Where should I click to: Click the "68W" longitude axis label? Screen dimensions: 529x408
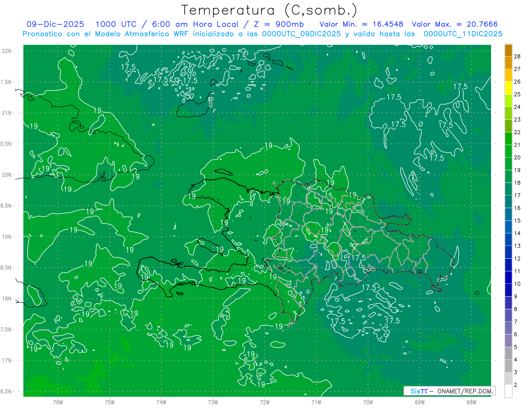point(471,402)
